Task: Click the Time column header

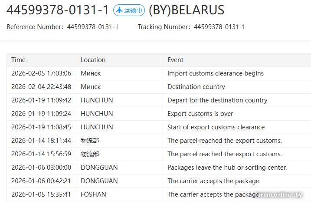Action: [x=18, y=60]
